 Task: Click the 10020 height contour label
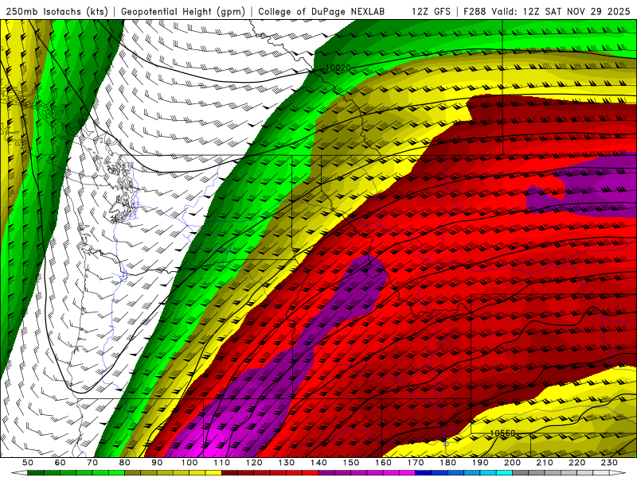(338, 68)
